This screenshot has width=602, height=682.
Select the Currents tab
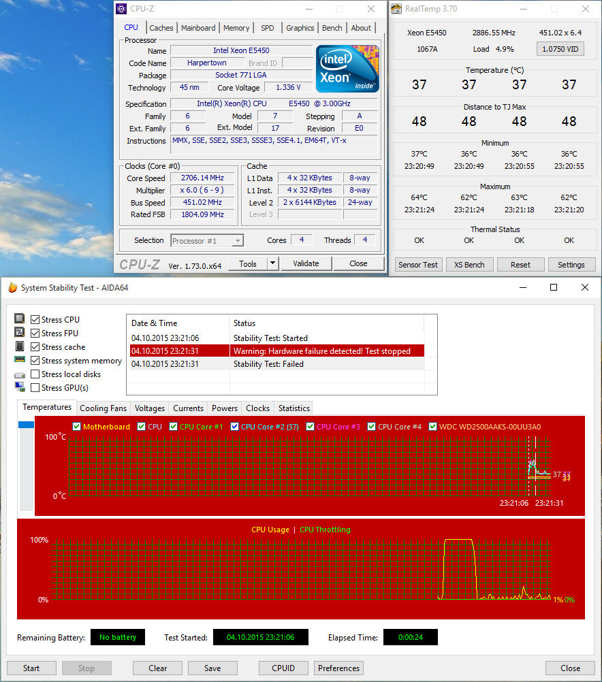(x=188, y=408)
